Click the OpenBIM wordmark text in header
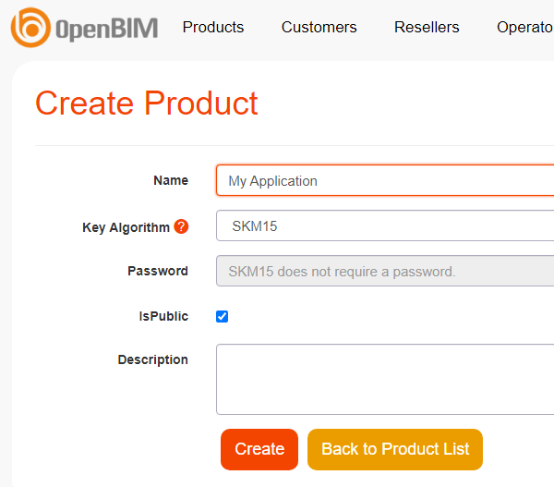 (106, 29)
